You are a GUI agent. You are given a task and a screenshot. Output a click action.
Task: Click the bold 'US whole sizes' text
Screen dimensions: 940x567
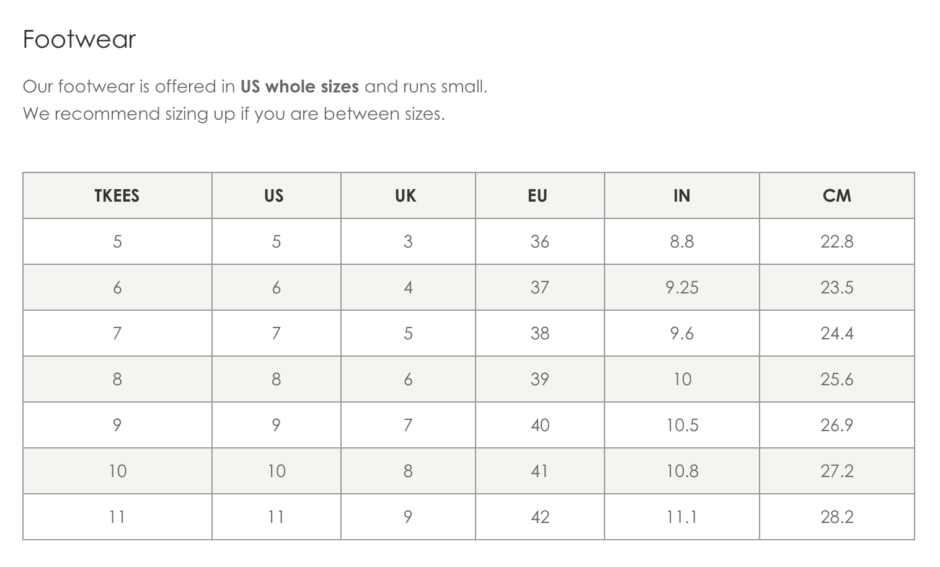point(299,86)
